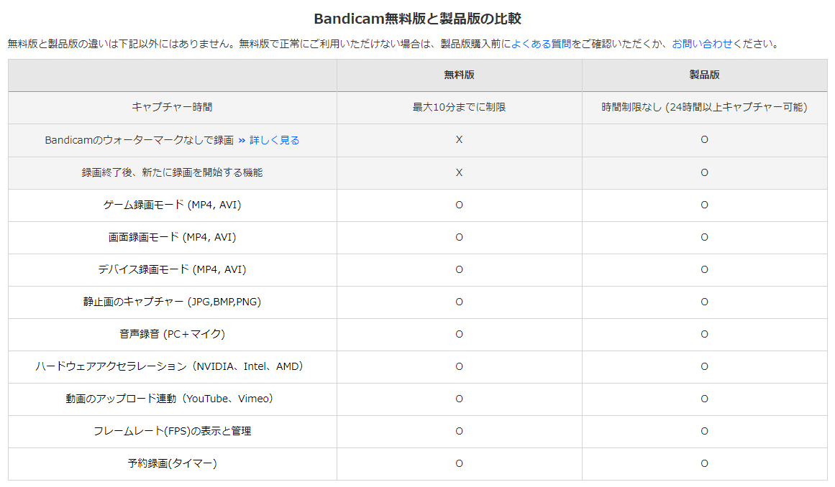Click the ハードウェアアクセラレーション label
Screen dimensions: 835x487
[x=169, y=367]
